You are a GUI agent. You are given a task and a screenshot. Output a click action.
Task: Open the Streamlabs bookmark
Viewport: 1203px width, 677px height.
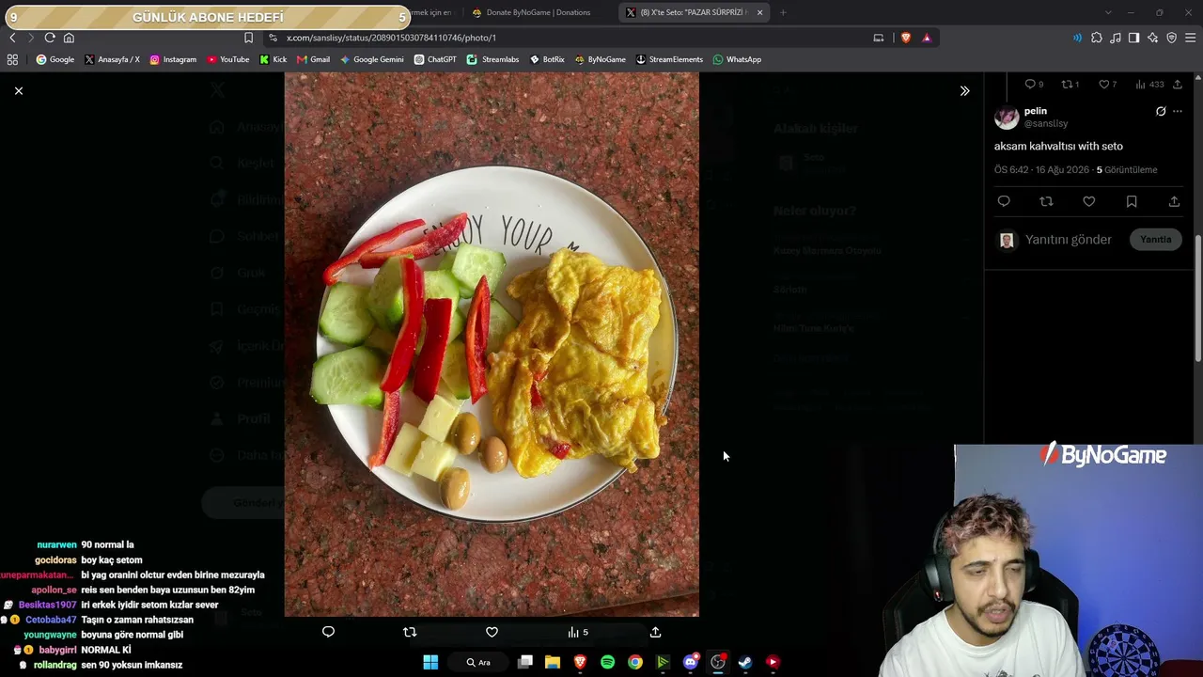[x=493, y=59]
